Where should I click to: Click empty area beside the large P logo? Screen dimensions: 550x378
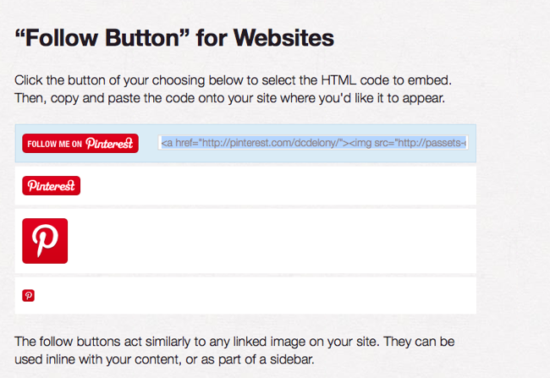point(271,241)
